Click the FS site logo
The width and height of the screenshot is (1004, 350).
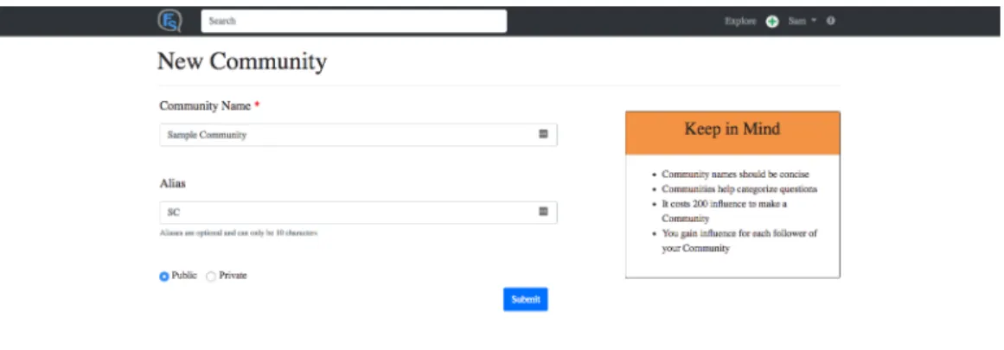click(x=169, y=21)
